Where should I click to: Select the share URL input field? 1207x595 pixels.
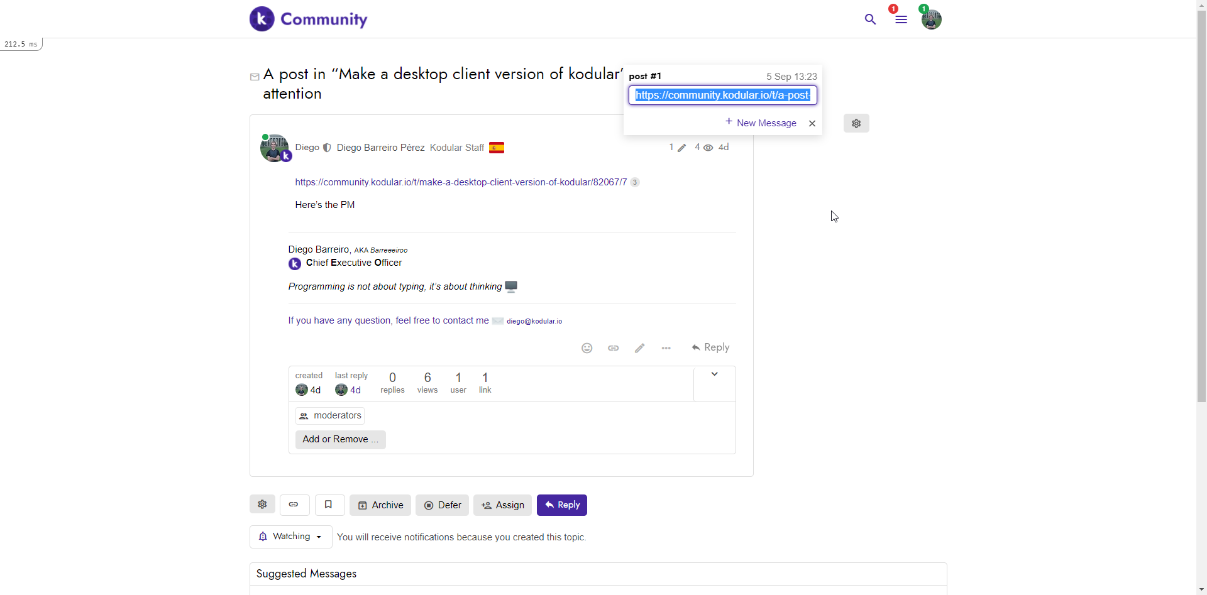[723, 95]
